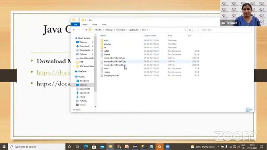Expand address bar history dropdown

coord(185,30)
